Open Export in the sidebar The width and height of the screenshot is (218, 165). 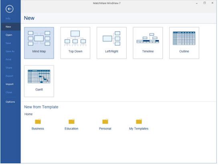9,76
